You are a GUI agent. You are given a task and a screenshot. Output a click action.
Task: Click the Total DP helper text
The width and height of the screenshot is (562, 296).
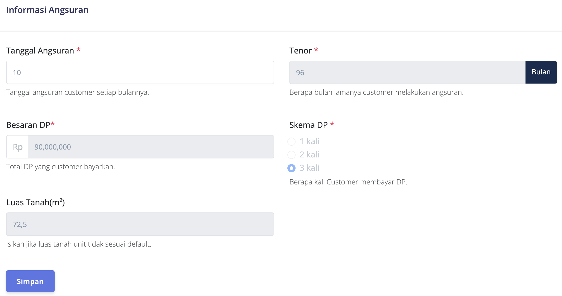[60, 167]
